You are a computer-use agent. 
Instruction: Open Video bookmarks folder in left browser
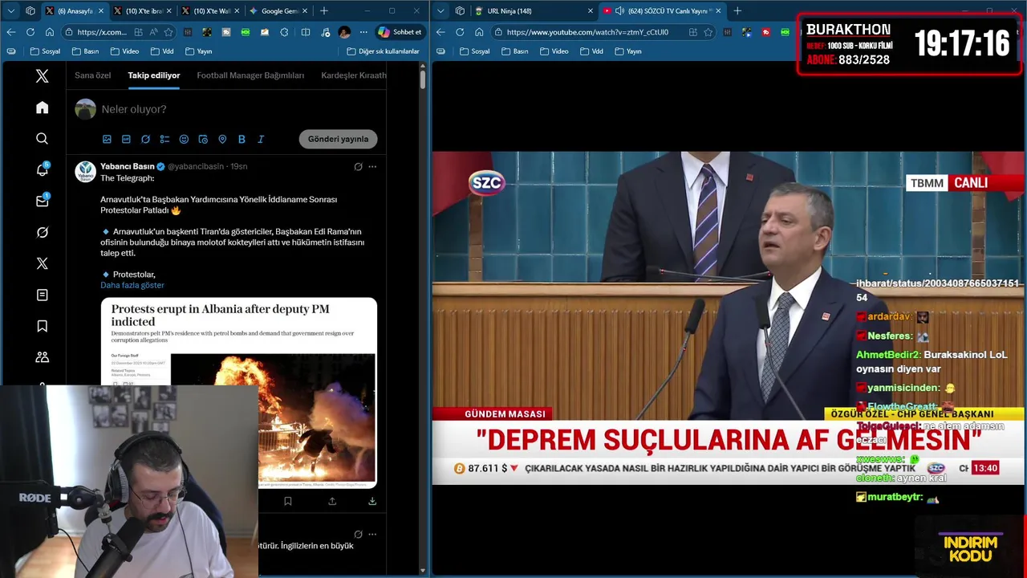124,51
